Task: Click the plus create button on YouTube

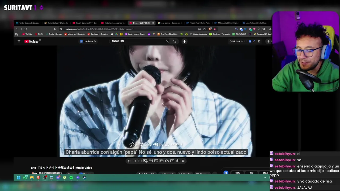Action: pos(268,41)
